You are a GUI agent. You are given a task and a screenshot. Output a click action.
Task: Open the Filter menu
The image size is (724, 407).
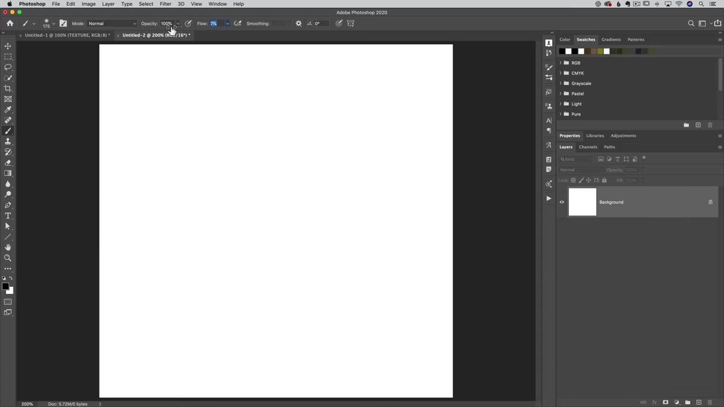click(165, 4)
